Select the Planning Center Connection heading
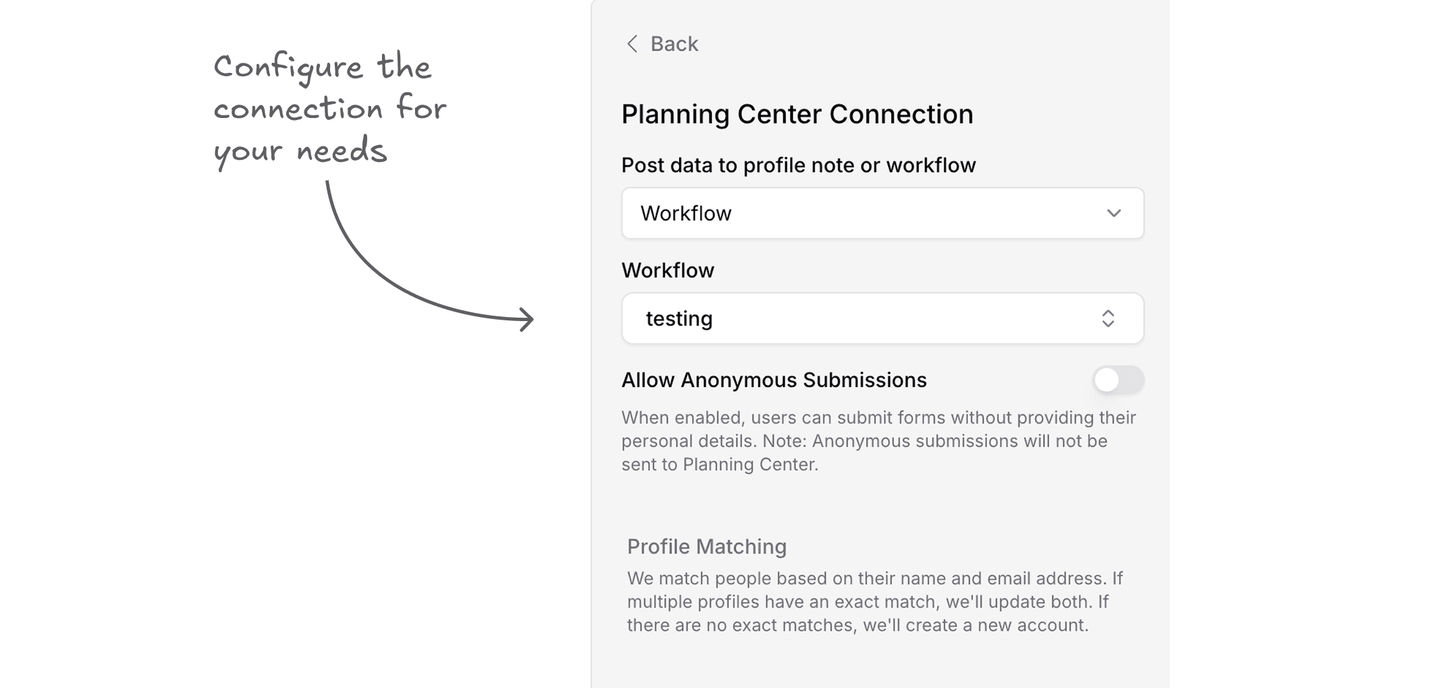 [796, 113]
